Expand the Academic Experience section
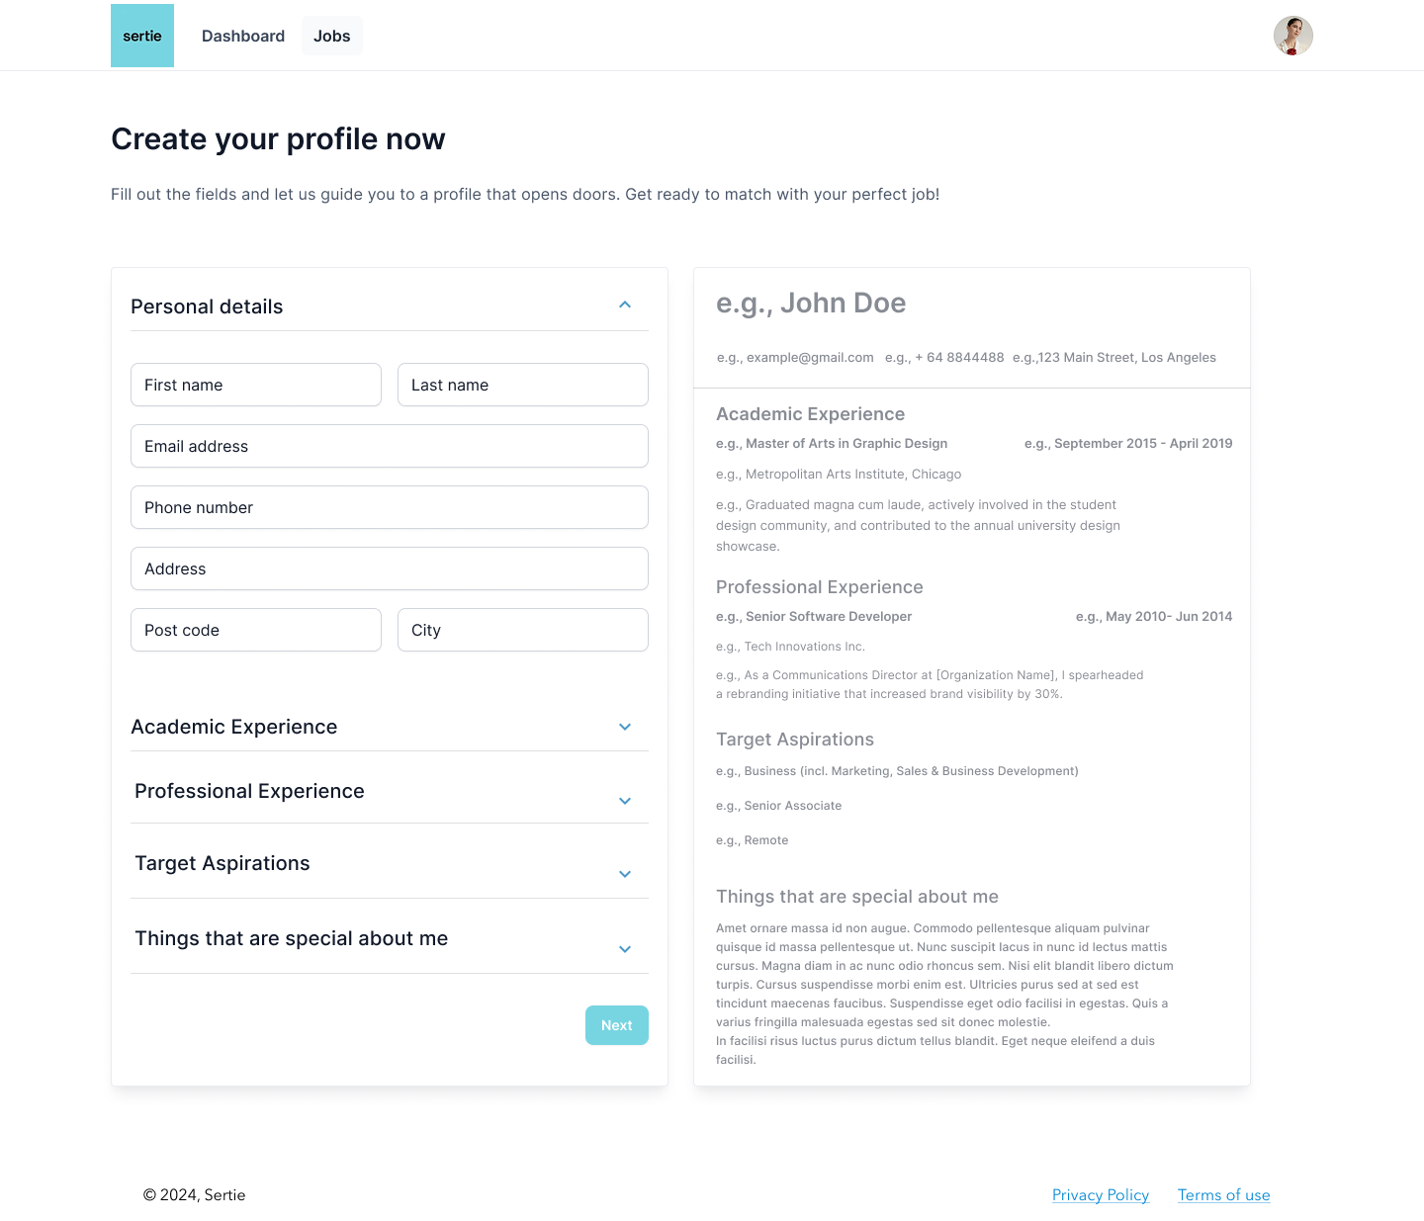The image size is (1424, 1221). coord(625,727)
